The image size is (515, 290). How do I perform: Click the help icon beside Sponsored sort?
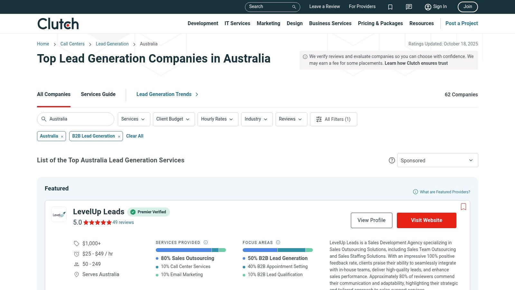[392, 160]
